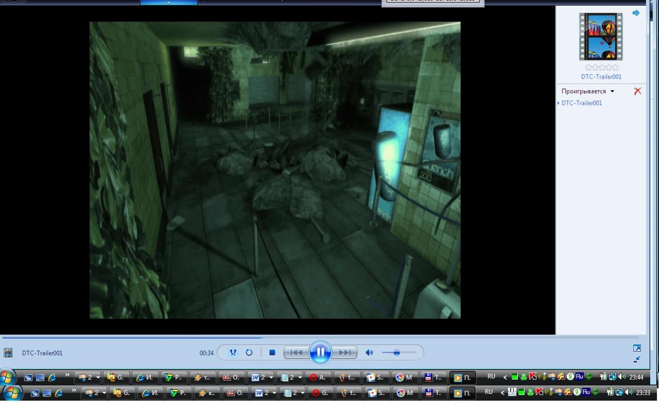Click the network tray icon beside the 23:44 clock
The height and width of the screenshot is (412, 659).
pyautogui.click(x=612, y=377)
